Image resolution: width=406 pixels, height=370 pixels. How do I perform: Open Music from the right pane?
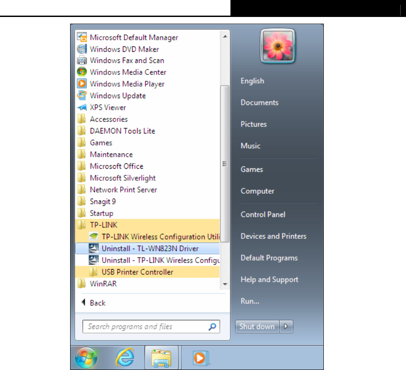coord(251,146)
